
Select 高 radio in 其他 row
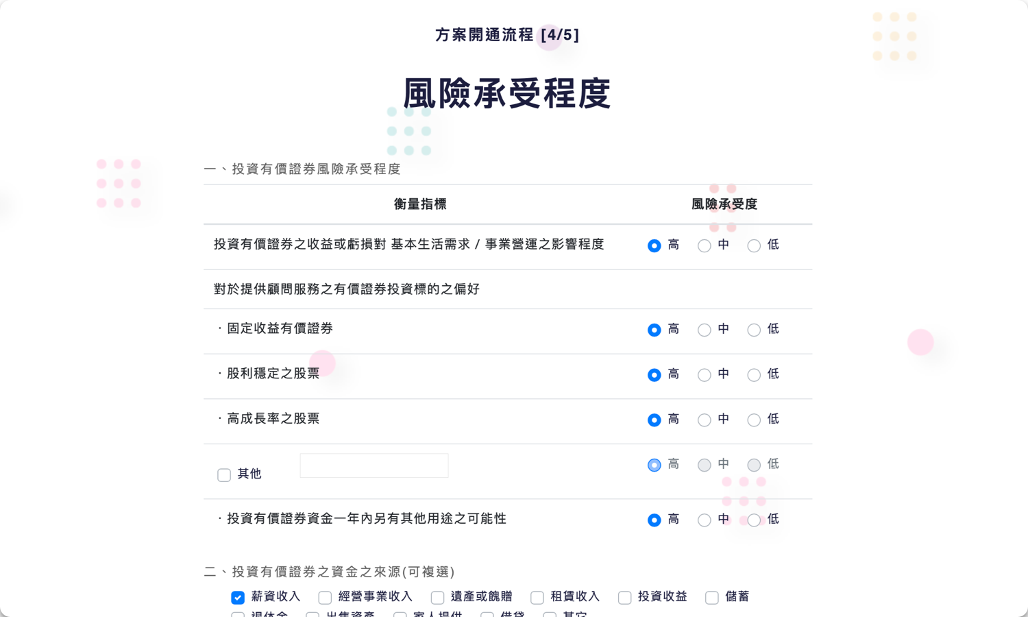coord(654,465)
